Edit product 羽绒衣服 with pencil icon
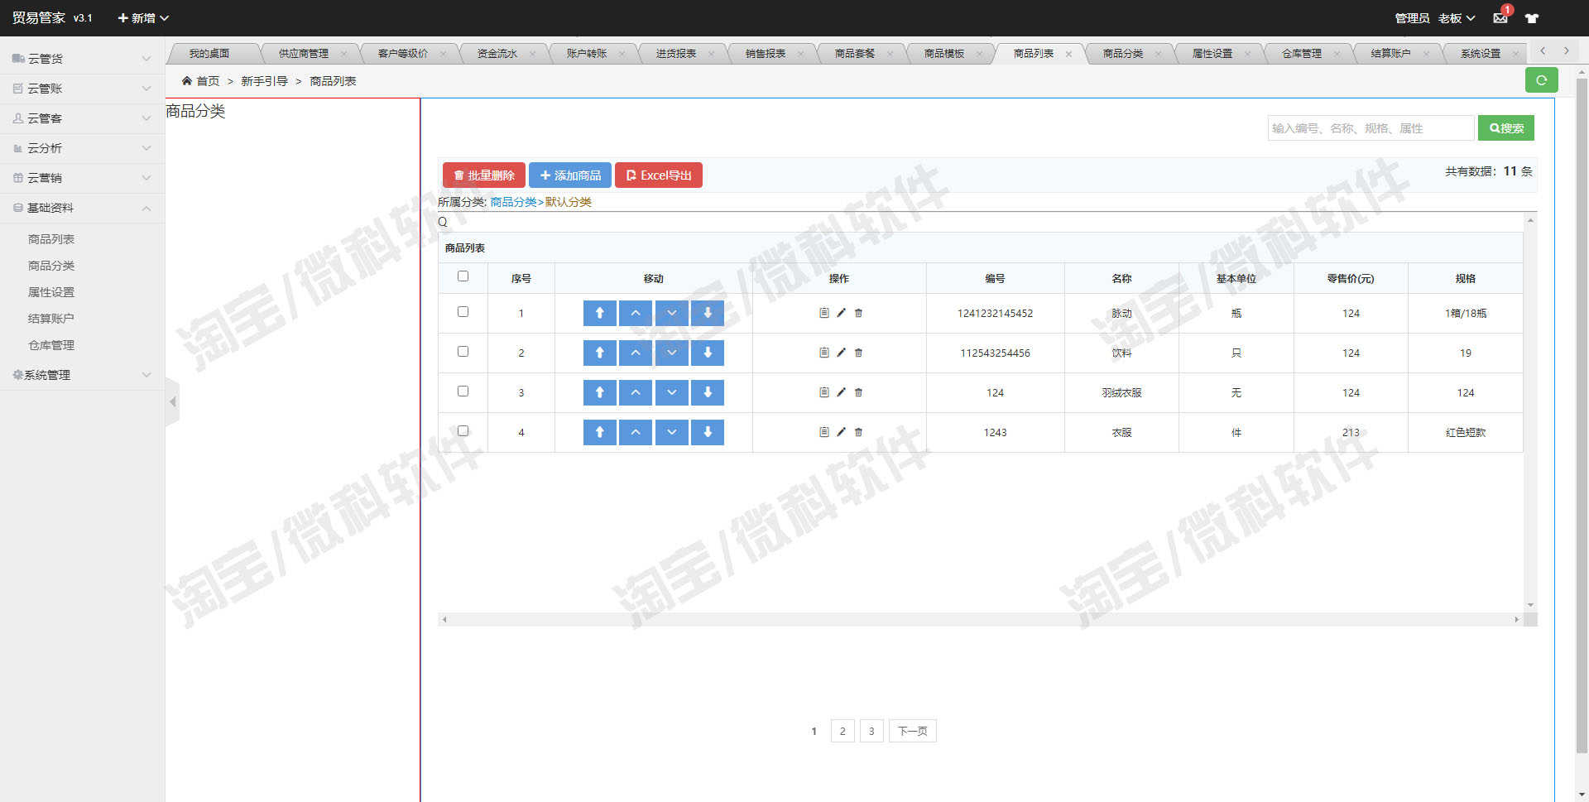The width and height of the screenshot is (1589, 802). tap(841, 392)
